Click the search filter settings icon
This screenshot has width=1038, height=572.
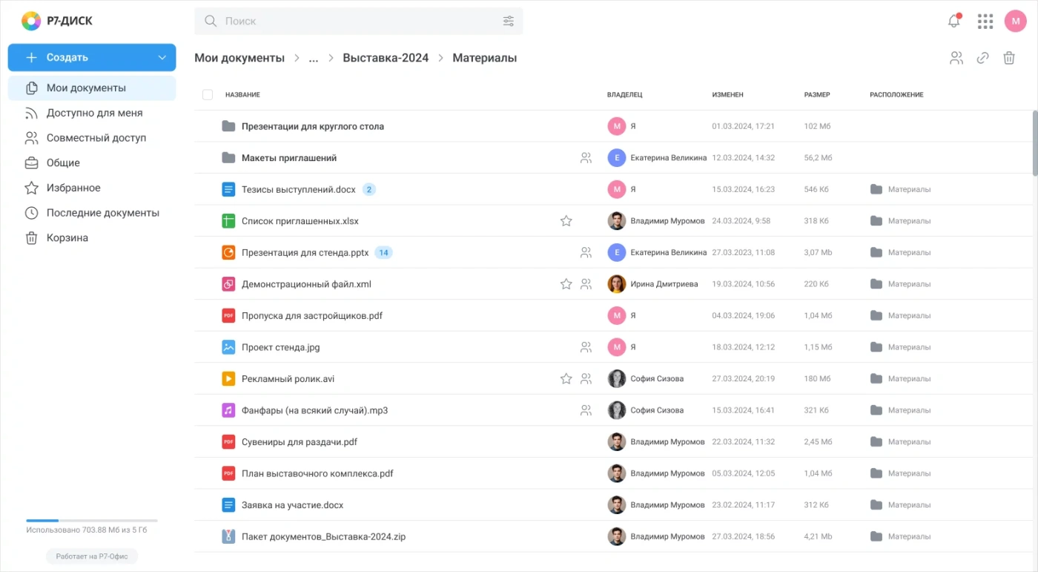tap(508, 22)
